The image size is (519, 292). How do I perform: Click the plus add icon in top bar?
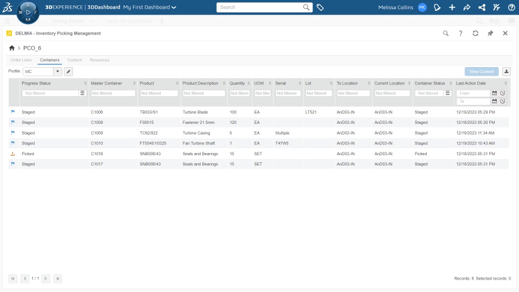coord(452,7)
